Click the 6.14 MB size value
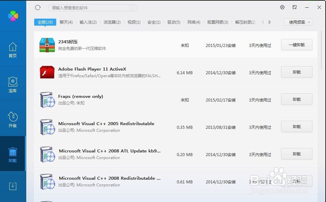 [185, 73]
